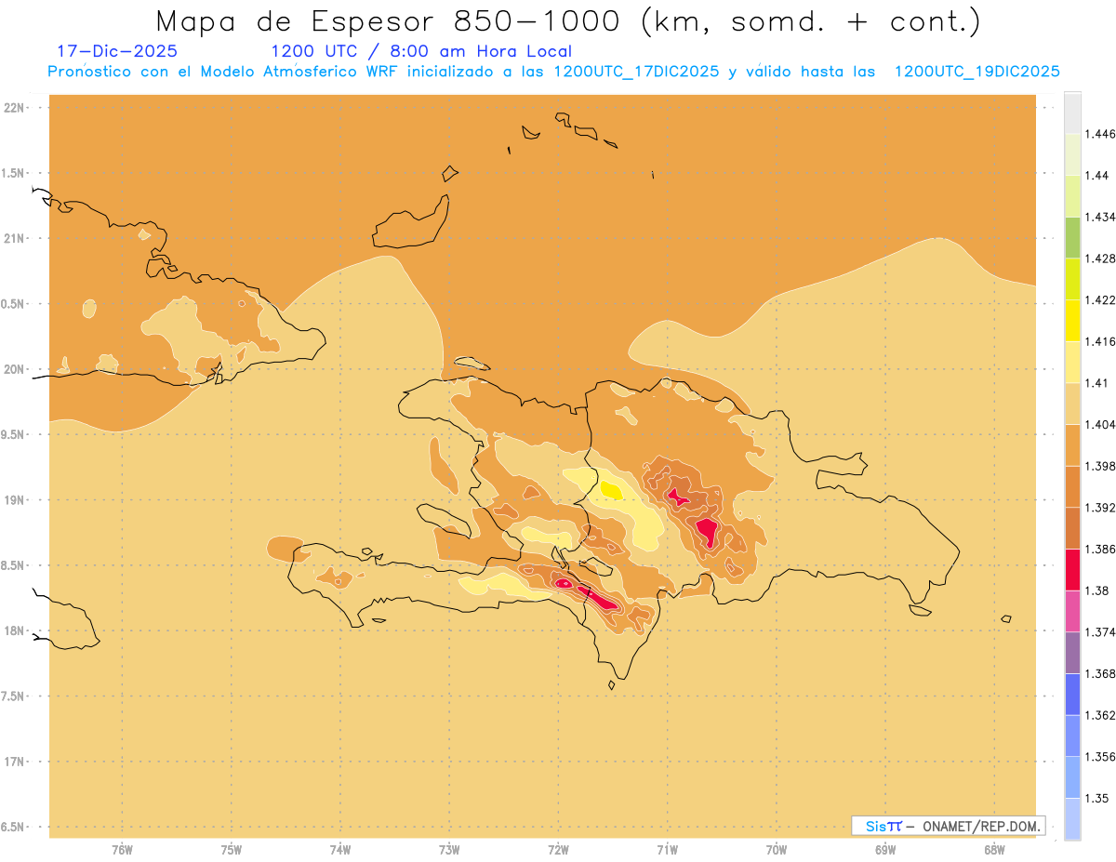The height and width of the screenshot is (862, 1116).
Task: Select the date text '17-Dic-2025'
Action: (x=117, y=51)
